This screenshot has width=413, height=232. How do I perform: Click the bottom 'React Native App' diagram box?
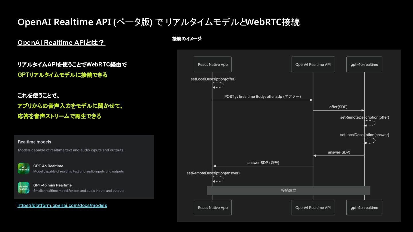click(x=213, y=208)
